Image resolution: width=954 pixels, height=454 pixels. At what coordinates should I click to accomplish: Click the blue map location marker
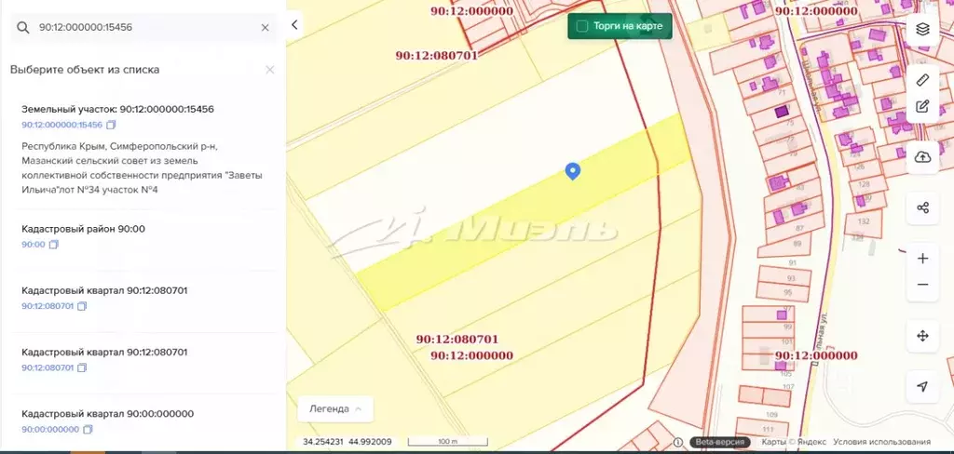(x=573, y=170)
